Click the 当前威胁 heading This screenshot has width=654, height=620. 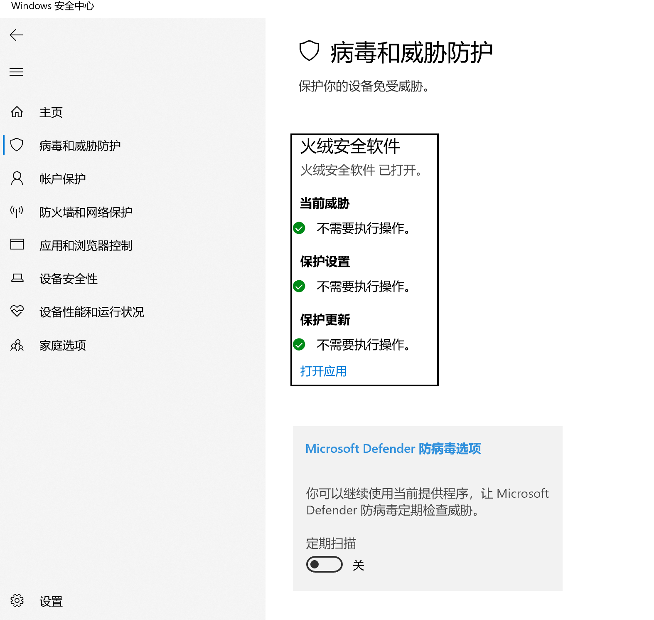pos(325,203)
